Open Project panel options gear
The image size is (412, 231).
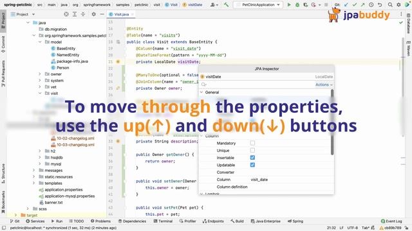(93, 14)
